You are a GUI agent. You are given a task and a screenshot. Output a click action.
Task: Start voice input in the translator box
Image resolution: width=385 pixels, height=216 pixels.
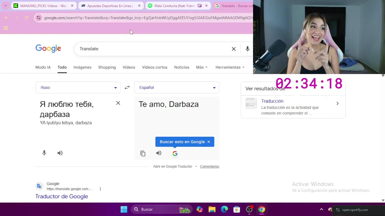coord(44,153)
